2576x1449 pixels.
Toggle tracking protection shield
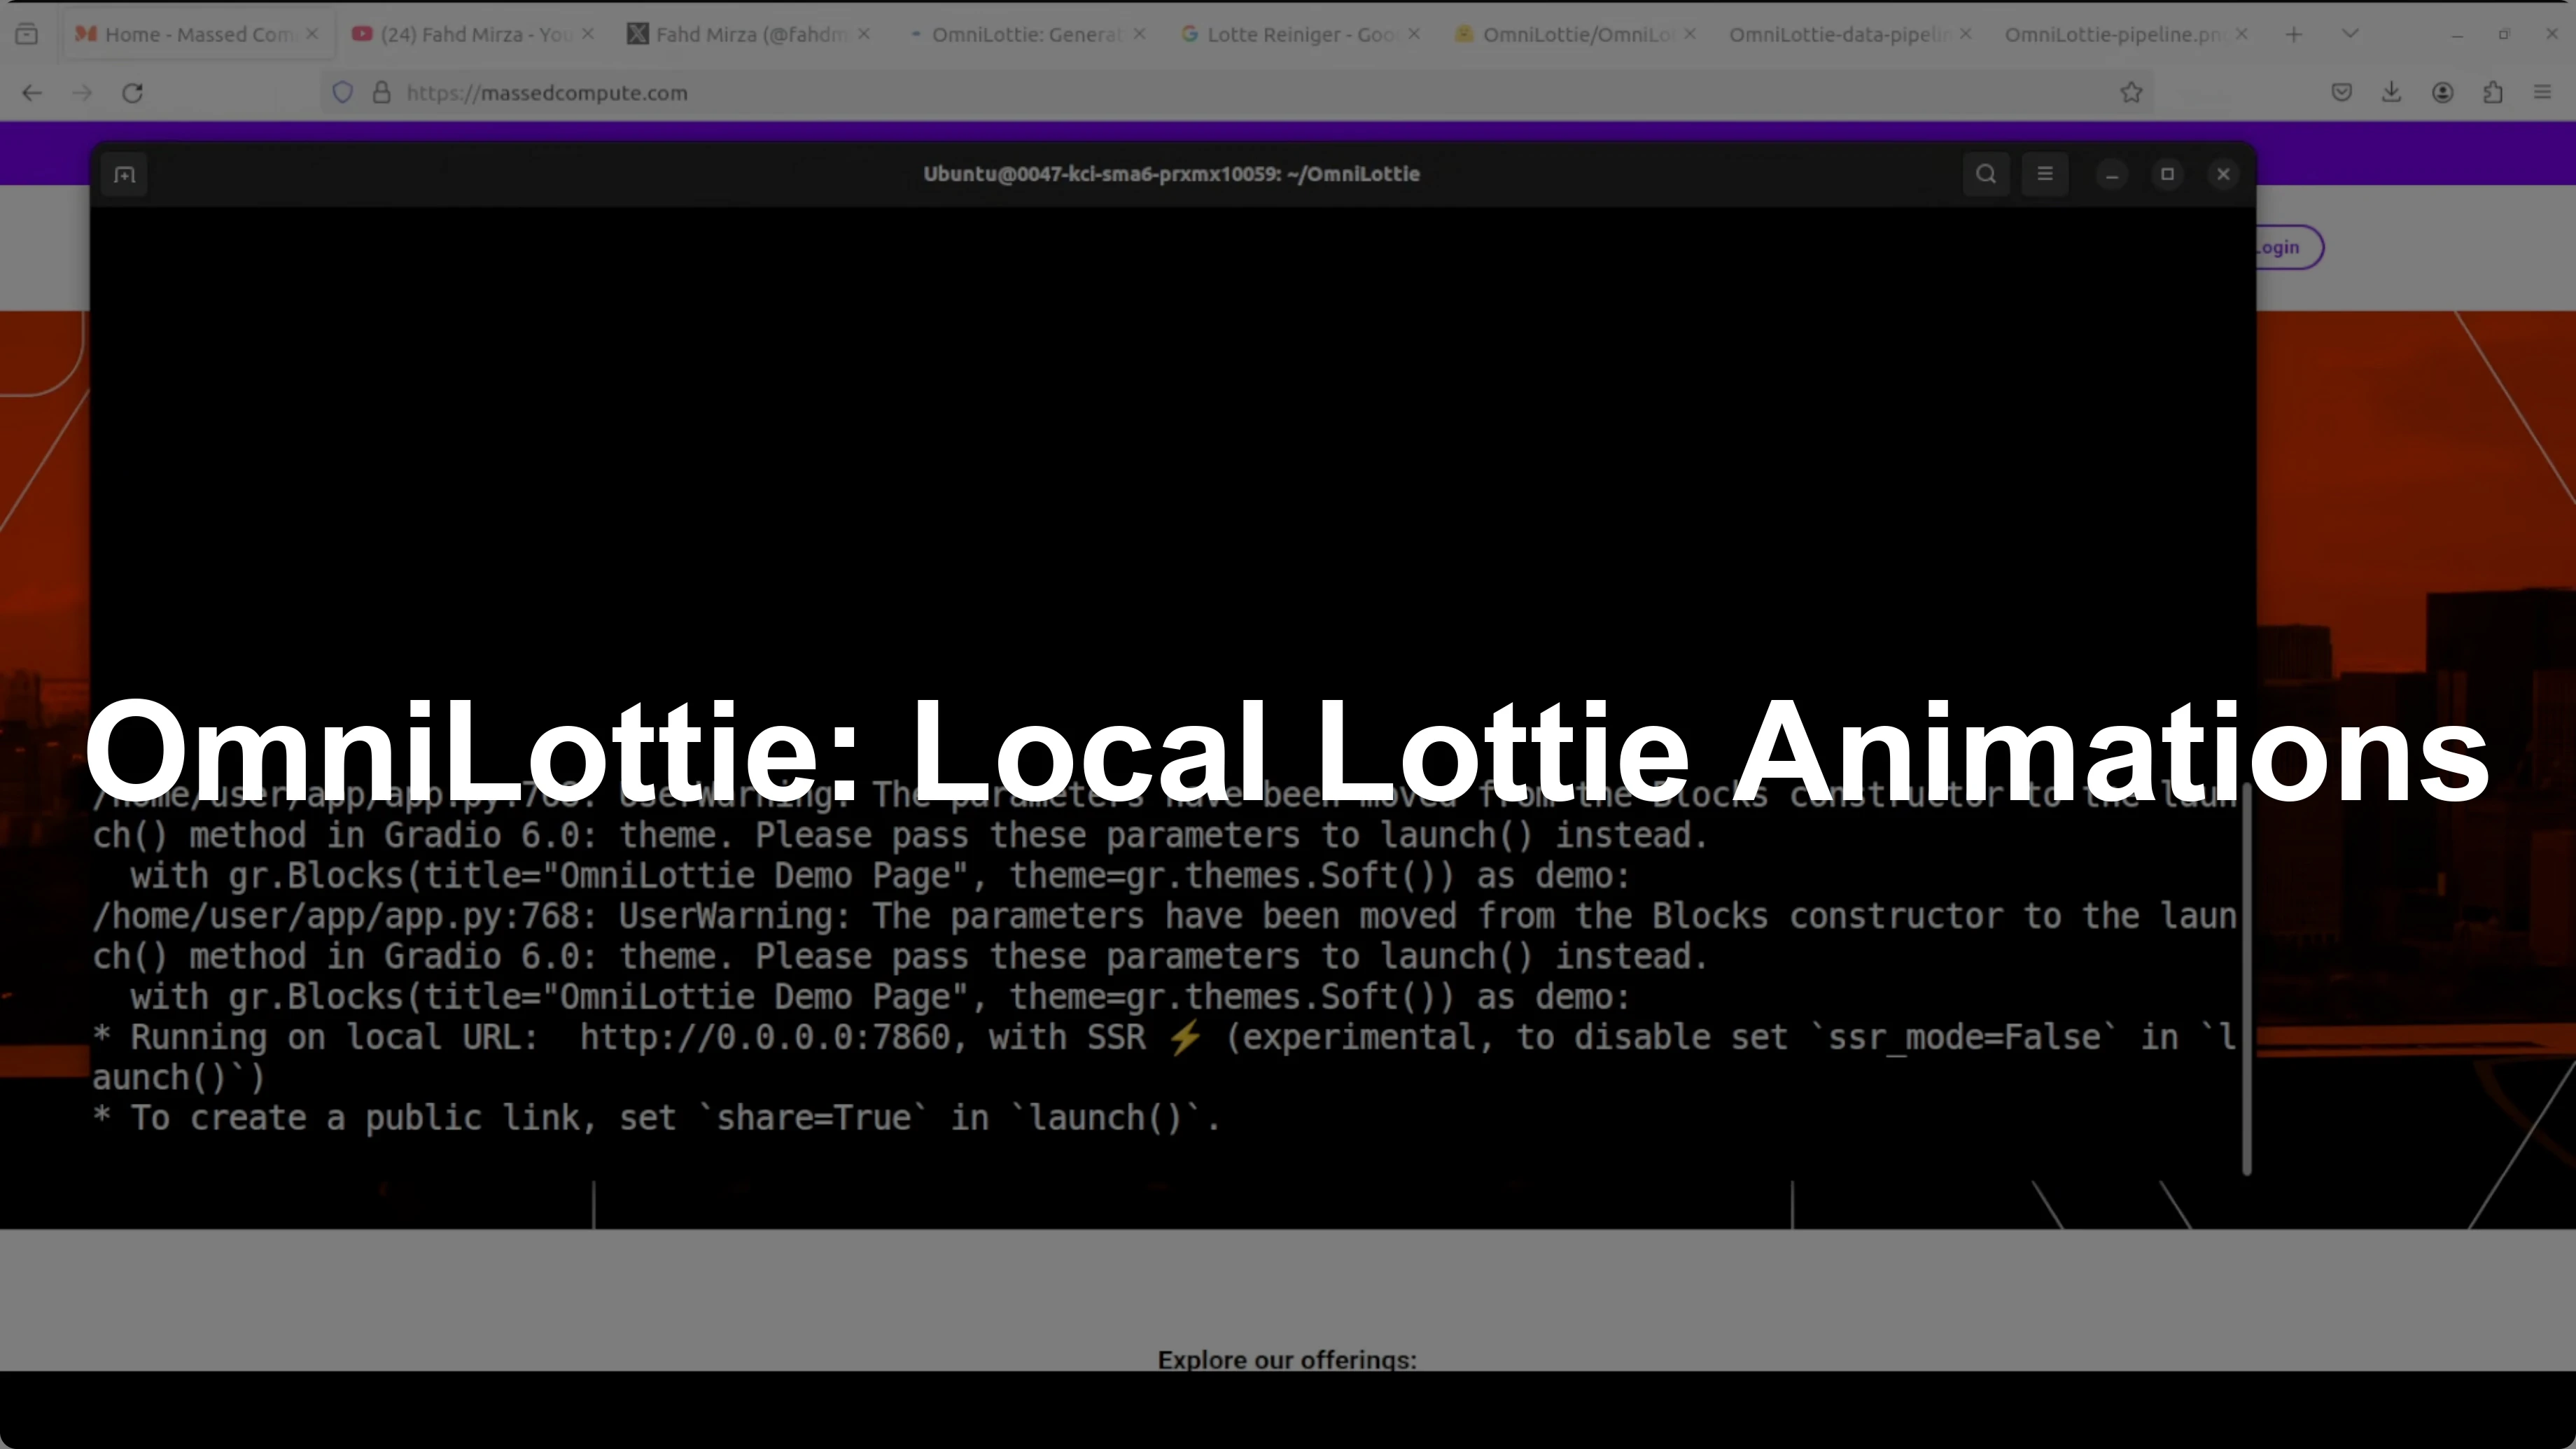(x=343, y=92)
